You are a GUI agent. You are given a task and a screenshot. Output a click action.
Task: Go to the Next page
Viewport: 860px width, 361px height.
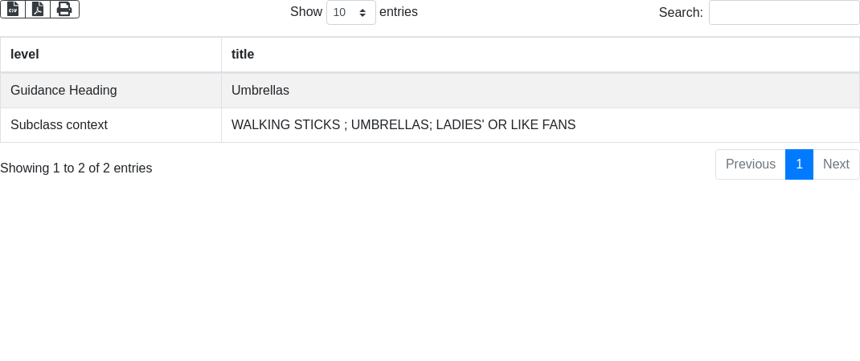pyautogui.click(x=836, y=164)
